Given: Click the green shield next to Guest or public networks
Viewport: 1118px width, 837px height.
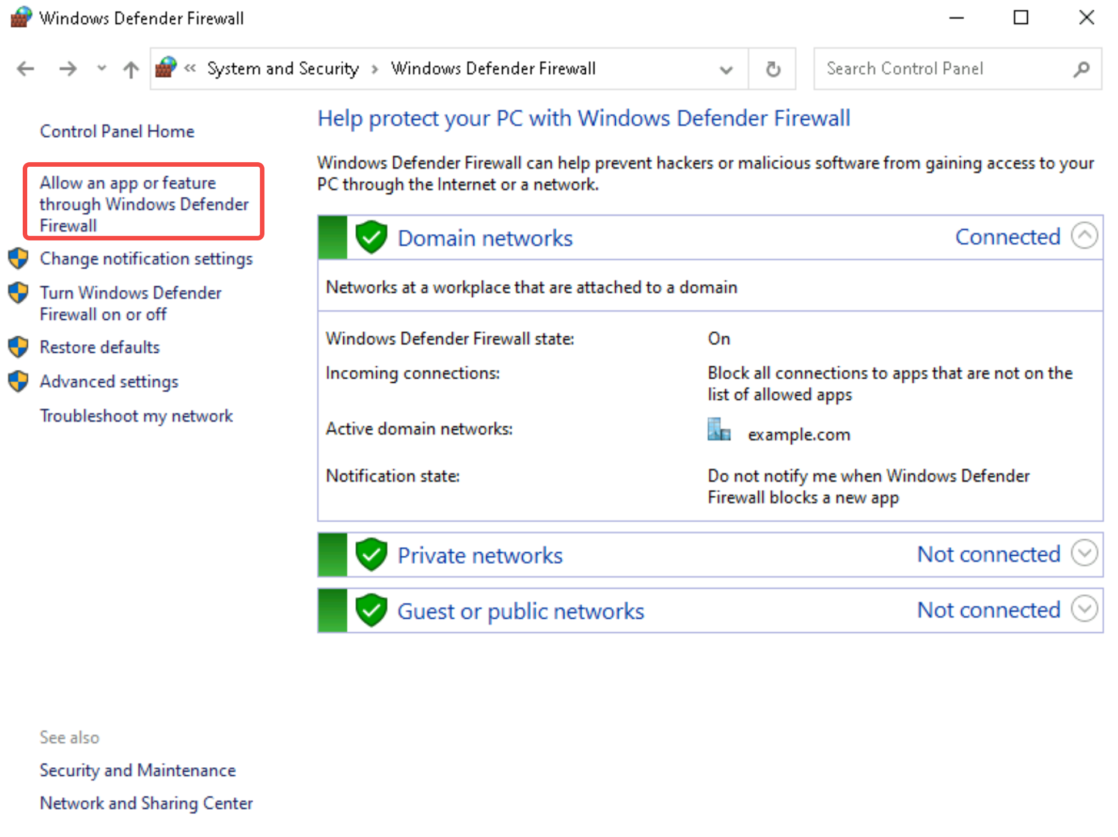Looking at the screenshot, I should click(x=371, y=610).
